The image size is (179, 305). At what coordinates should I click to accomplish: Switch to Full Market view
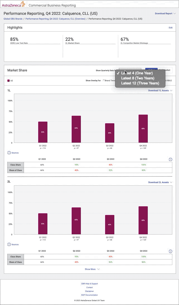click(x=165, y=70)
